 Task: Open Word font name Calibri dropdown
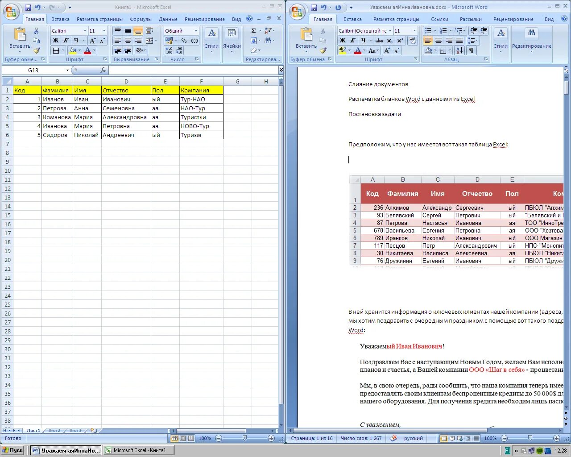(x=390, y=31)
